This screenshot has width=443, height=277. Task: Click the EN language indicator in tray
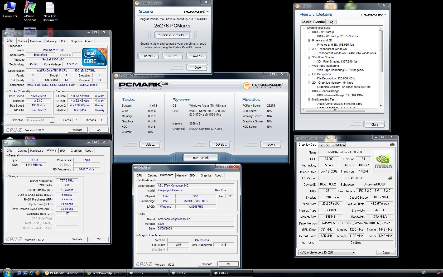[424, 273]
